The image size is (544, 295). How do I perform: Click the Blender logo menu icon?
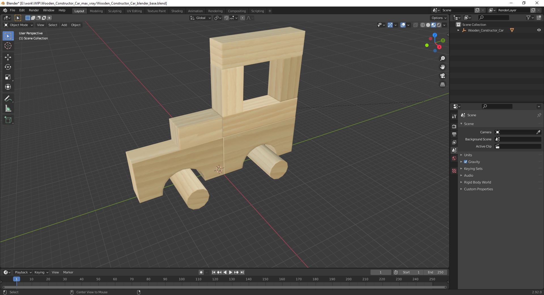[x=5, y=10]
